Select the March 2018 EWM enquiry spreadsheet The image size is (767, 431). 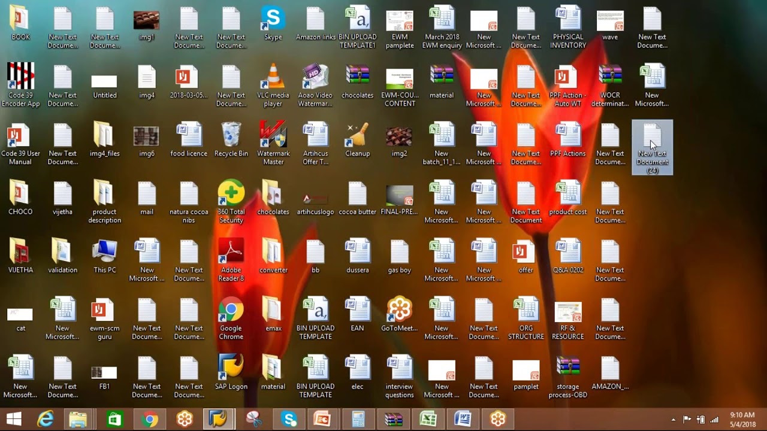[442, 27]
